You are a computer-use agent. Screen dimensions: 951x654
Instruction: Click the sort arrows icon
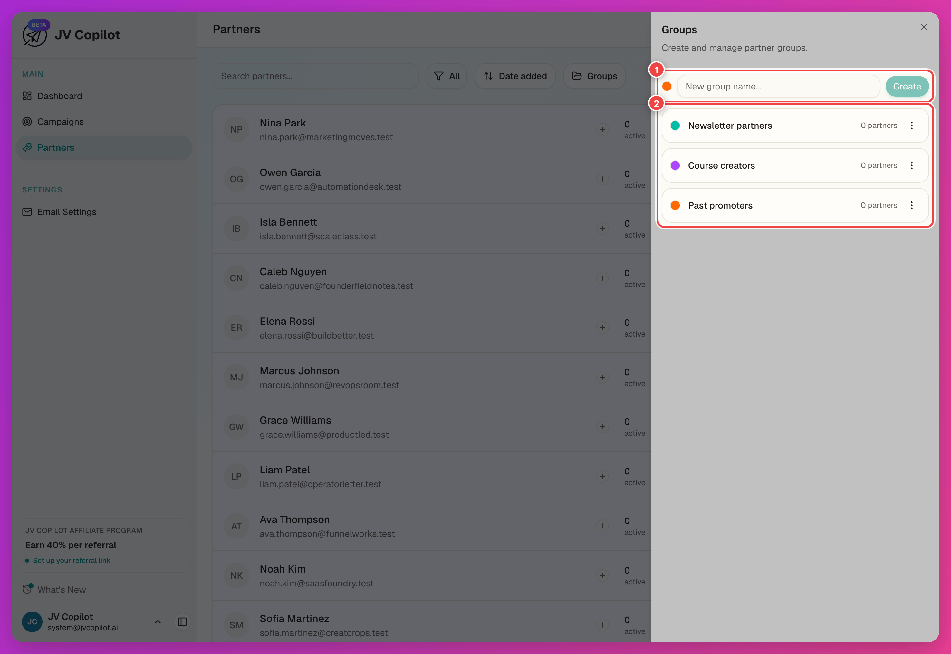pos(488,76)
